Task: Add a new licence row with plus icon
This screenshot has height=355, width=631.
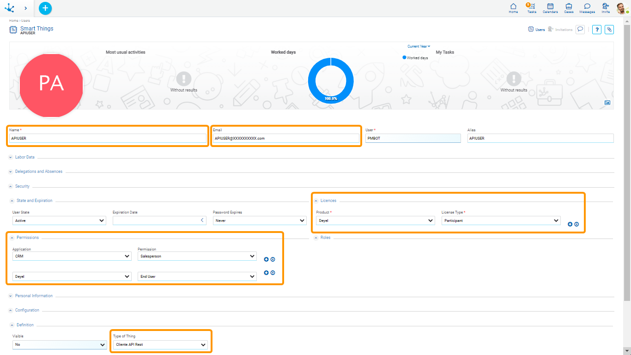Action: click(570, 224)
